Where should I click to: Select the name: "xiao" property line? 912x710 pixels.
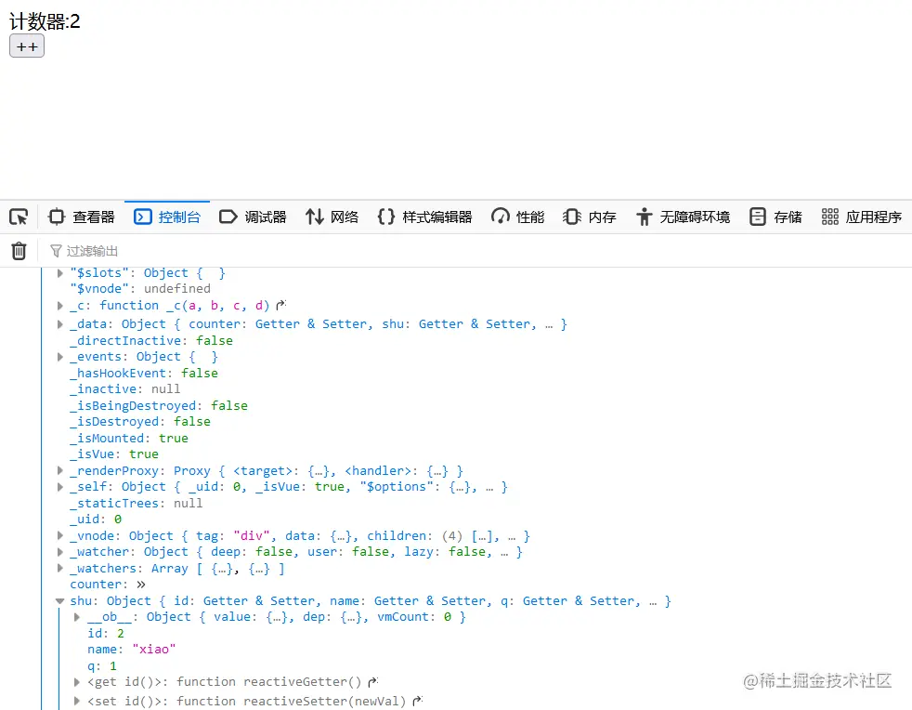pos(132,649)
